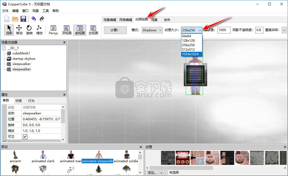Open the 重复采样 dropdown

(x=284, y=30)
